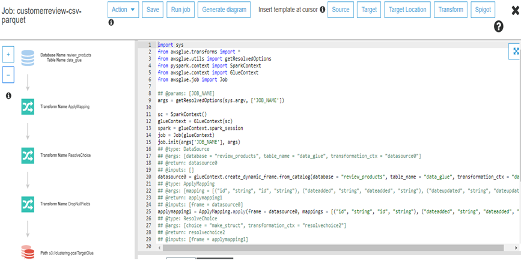Click 'job = Job(glueContext)' line
This screenshot has height=260, width=521.
pyautogui.click(x=186, y=135)
